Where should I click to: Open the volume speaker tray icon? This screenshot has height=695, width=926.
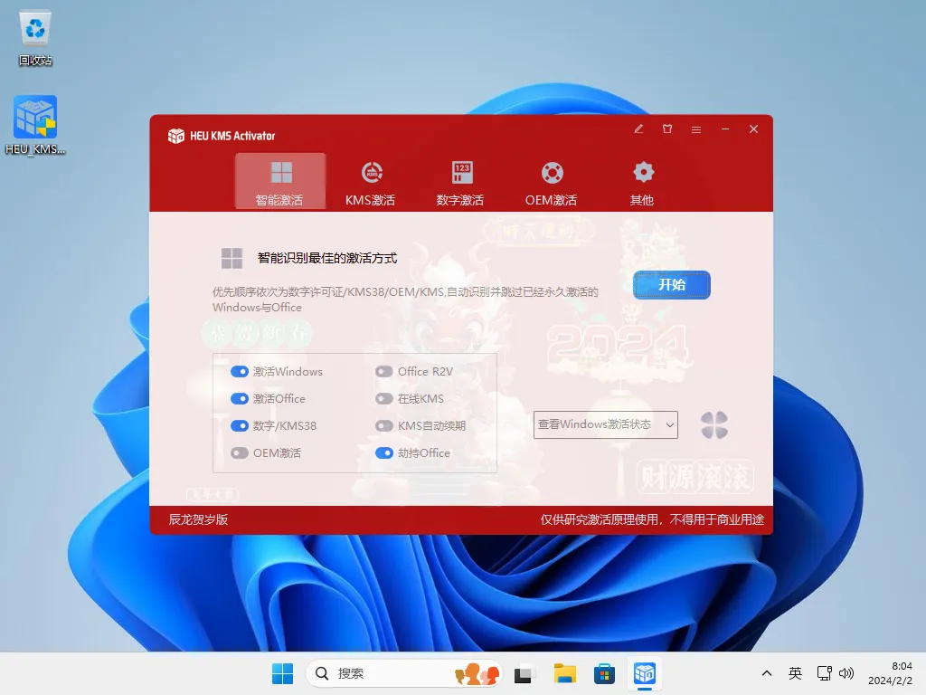click(846, 673)
